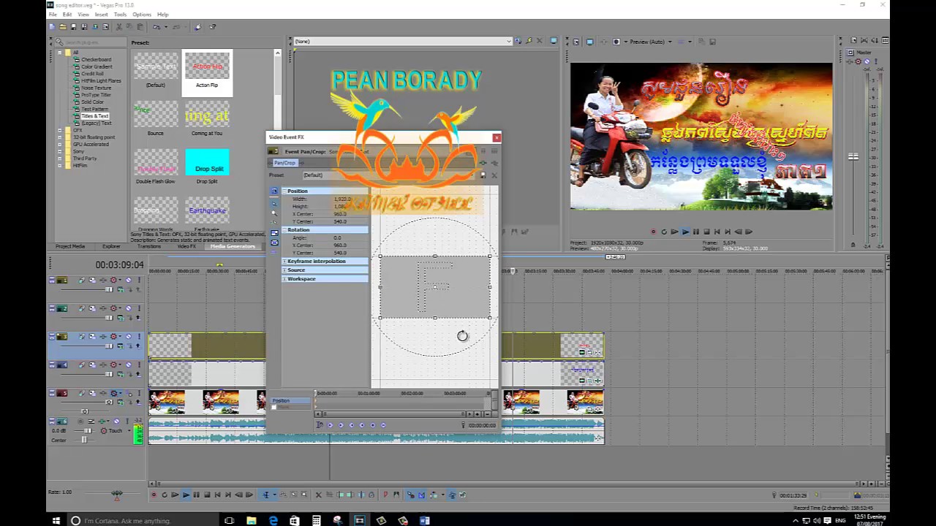The height and width of the screenshot is (526, 936).
Task: Select ProType Titler in tree
Action: tap(96, 95)
